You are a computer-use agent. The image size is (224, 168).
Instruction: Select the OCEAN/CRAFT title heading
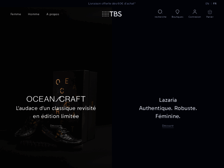(56, 99)
